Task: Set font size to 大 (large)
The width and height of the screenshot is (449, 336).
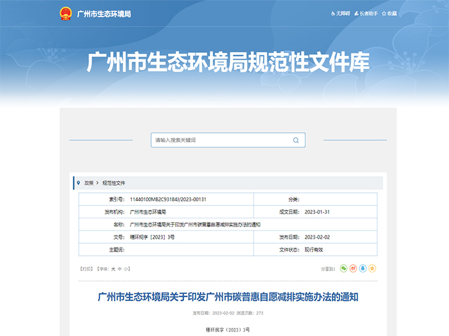Action: point(113,269)
